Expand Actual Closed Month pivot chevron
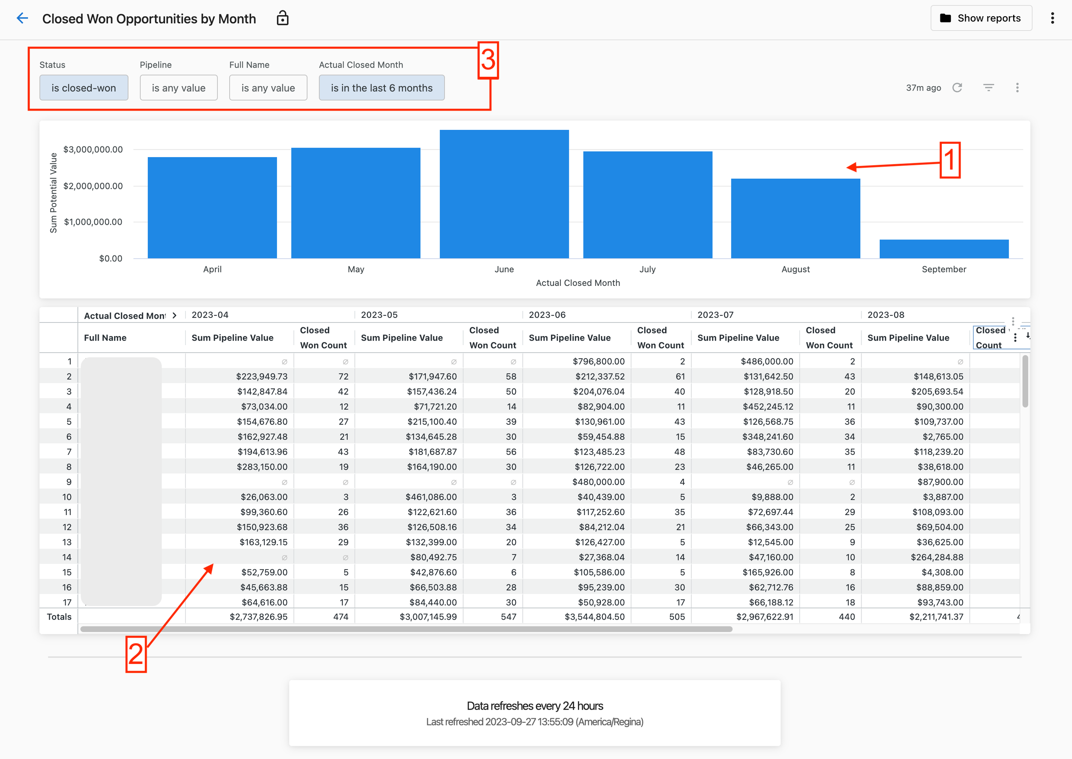 coord(175,315)
